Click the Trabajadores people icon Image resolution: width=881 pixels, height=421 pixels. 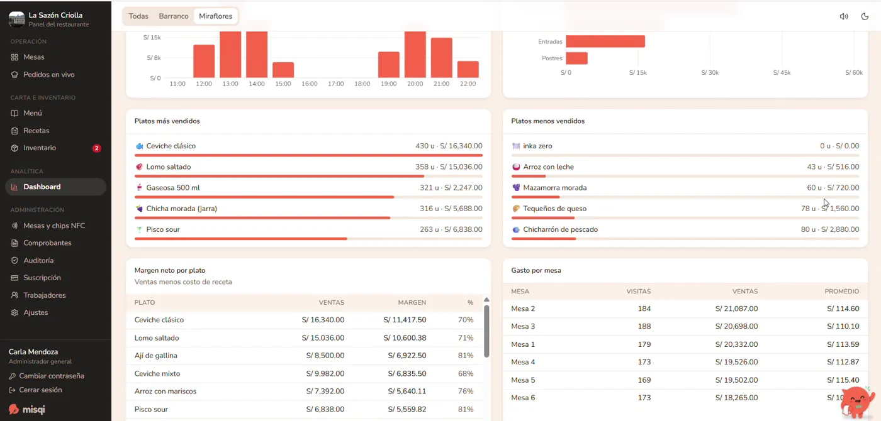(x=15, y=295)
